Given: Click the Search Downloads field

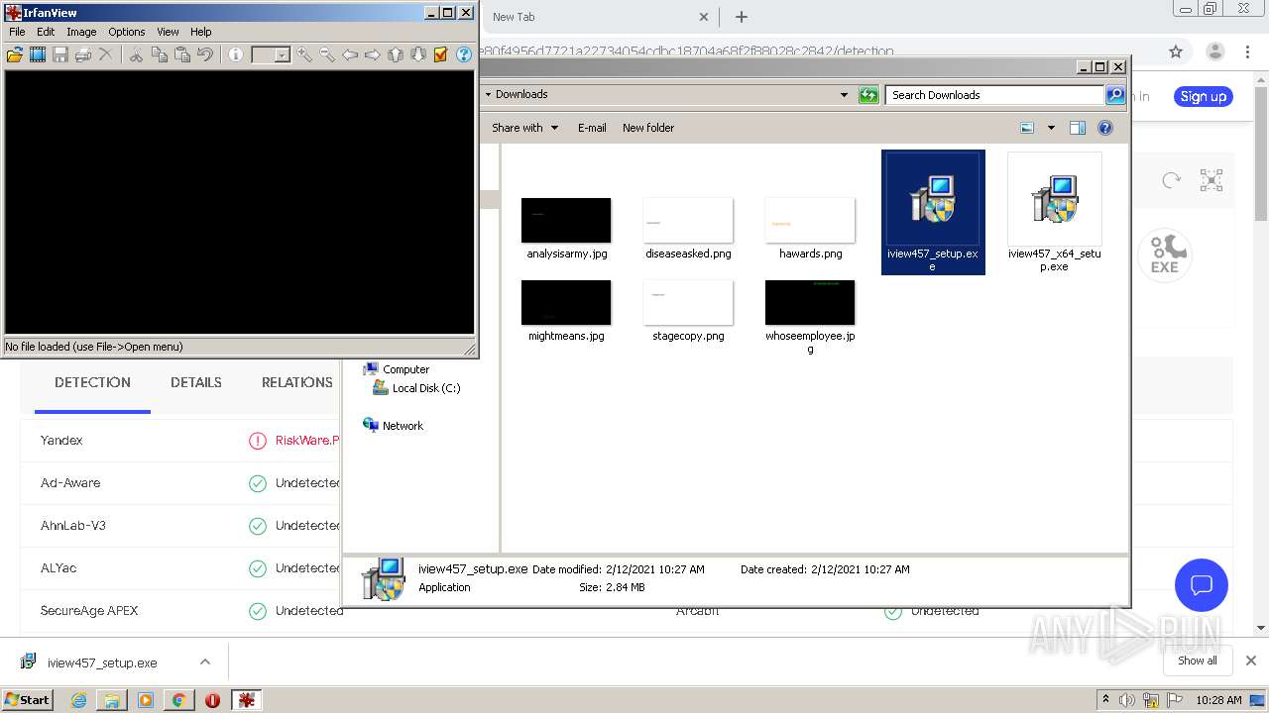Looking at the screenshot, I should (993, 95).
